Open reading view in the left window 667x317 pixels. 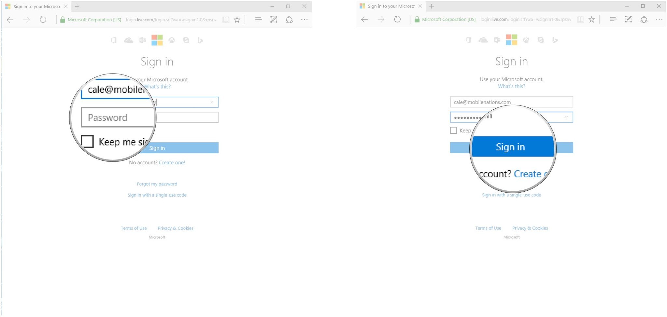point(226,20)
